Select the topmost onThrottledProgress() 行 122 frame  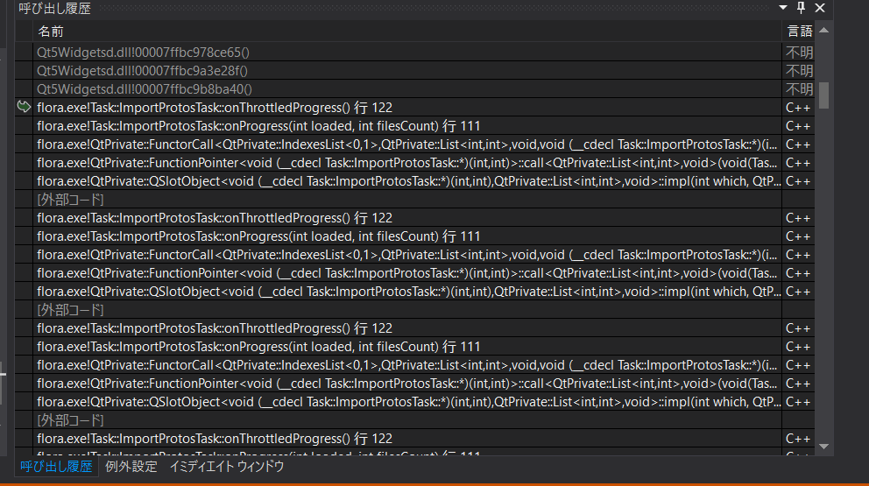tap(214, 108)
